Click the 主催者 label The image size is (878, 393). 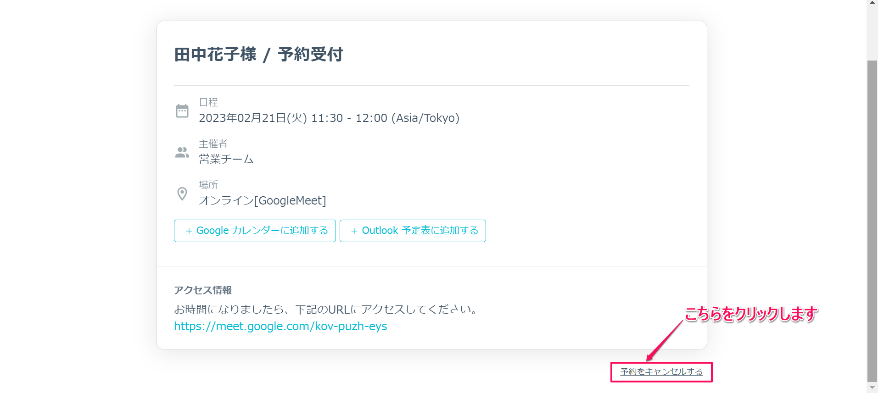(213, 144)
